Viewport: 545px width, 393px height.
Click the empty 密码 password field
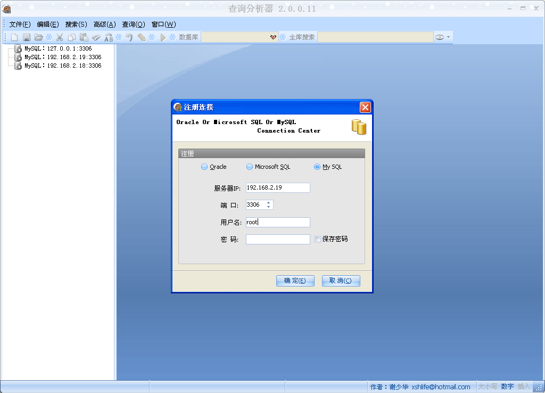tap(278, 239)
